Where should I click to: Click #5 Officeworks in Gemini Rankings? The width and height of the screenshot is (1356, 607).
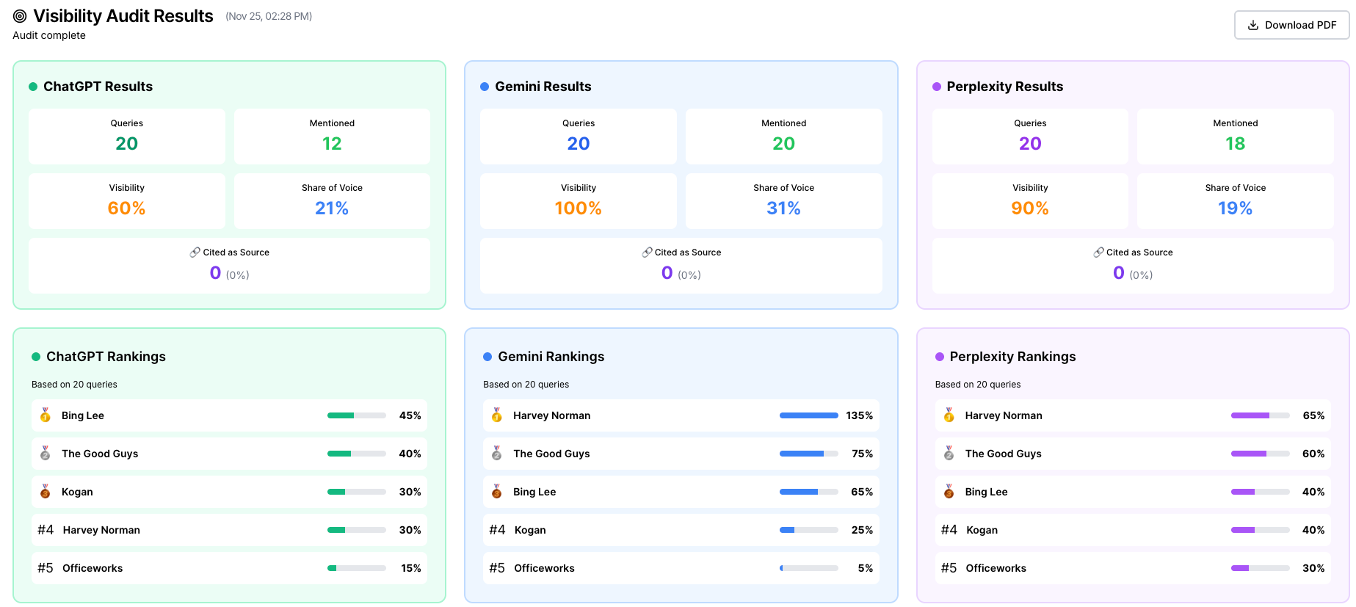pos(681,568)
